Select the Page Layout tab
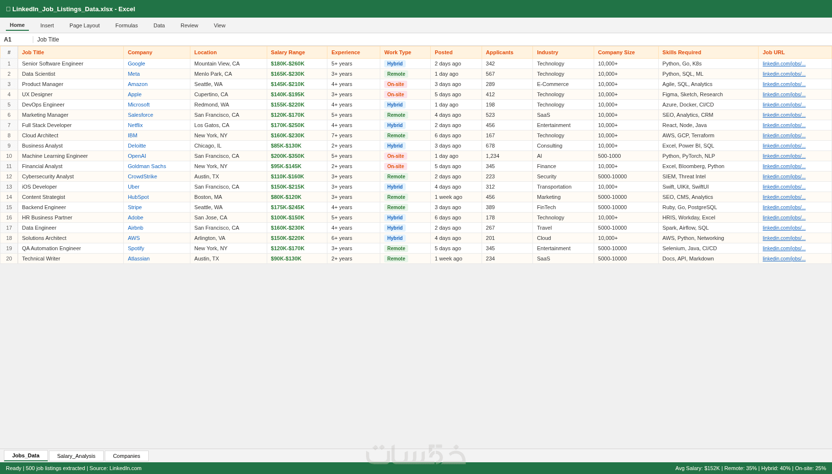Image resolution: width=832 pixels, height=474 pixels. 85,25
